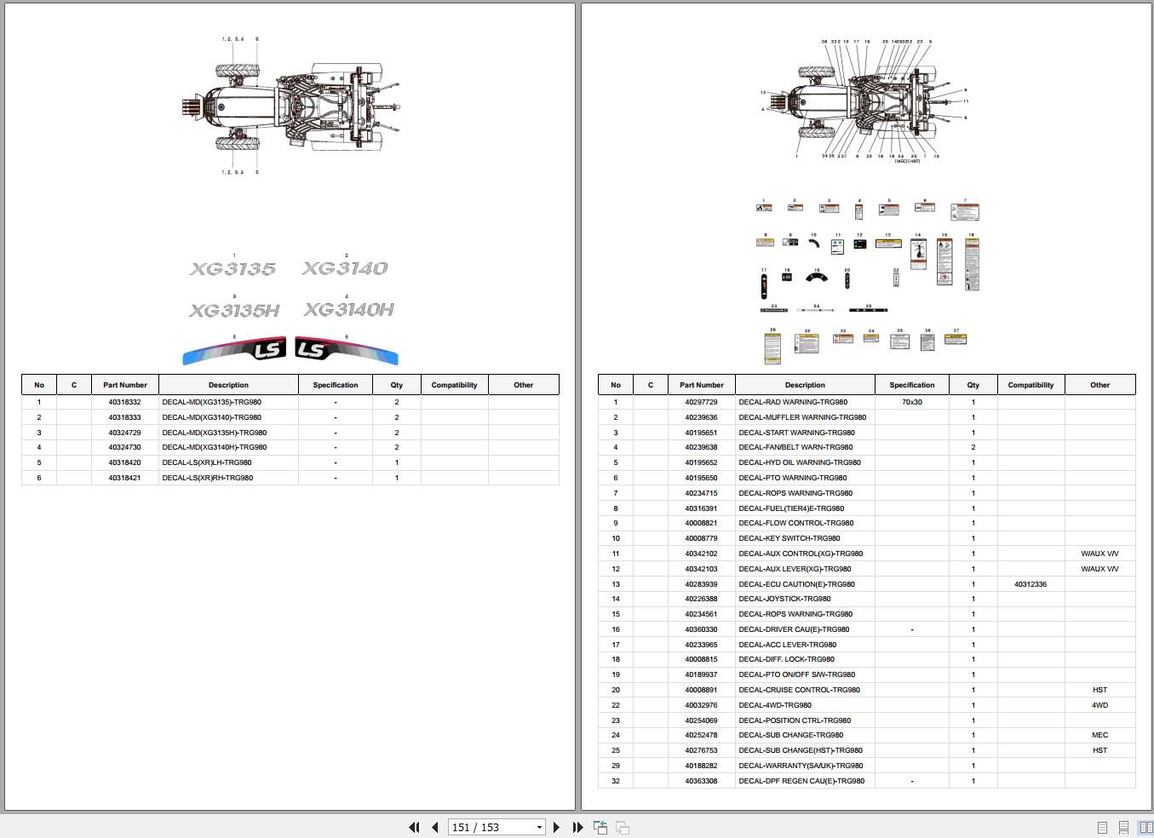Viewport: 1154px width, 838px height.
Task: Click the go to previous view icon
Action: pyautogui.click(x=600, y=827)
